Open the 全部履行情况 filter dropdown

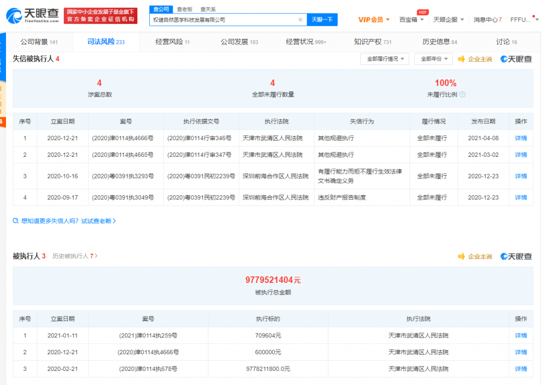click(x=385, y=59)
